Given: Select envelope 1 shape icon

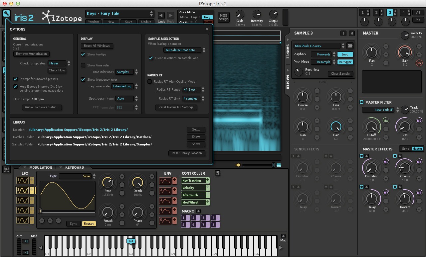Looking at the screenshot, I should click(x=165, y=181).
